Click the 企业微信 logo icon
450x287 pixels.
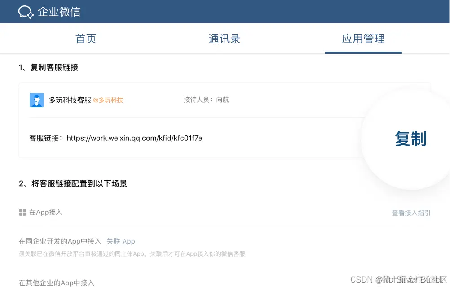tap(26, 12)
